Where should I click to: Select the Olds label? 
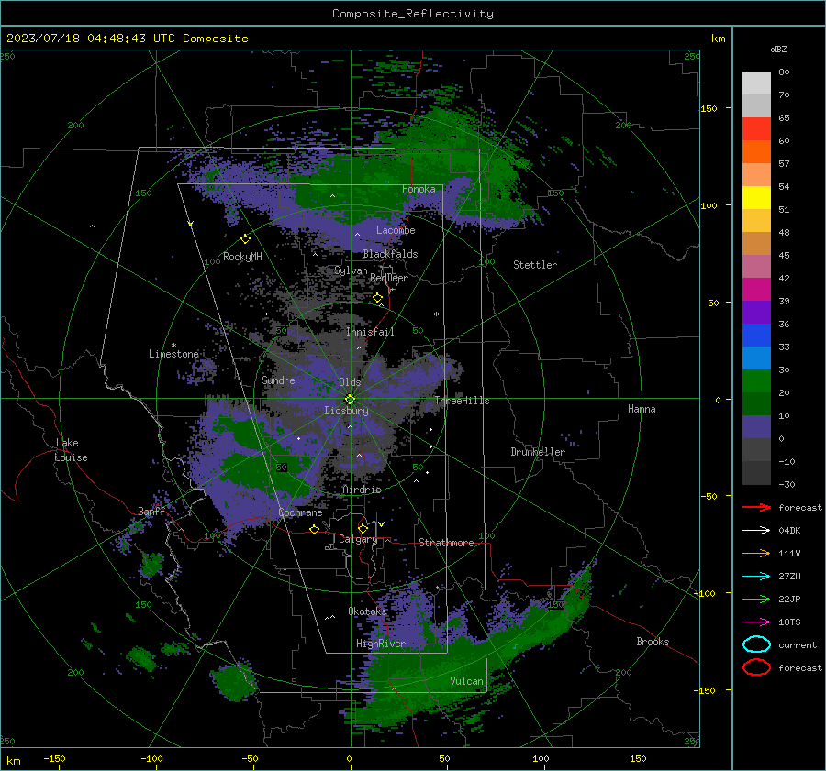point(350,382)
